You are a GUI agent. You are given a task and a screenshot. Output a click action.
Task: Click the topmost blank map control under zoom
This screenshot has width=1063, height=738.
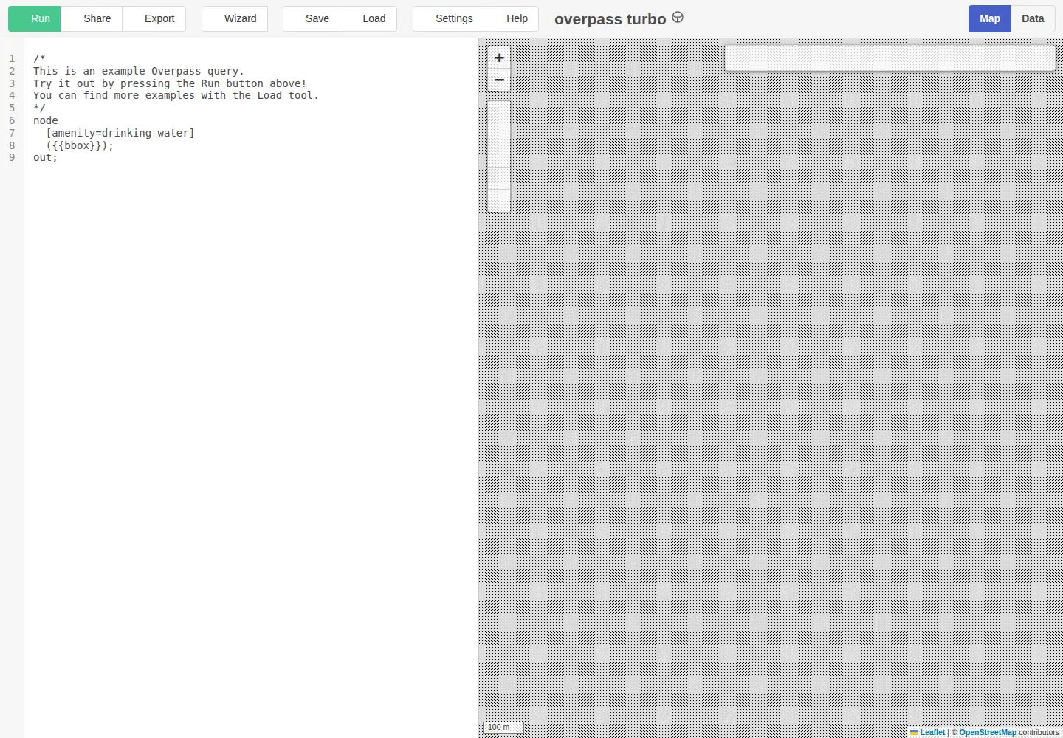[499, 112]
